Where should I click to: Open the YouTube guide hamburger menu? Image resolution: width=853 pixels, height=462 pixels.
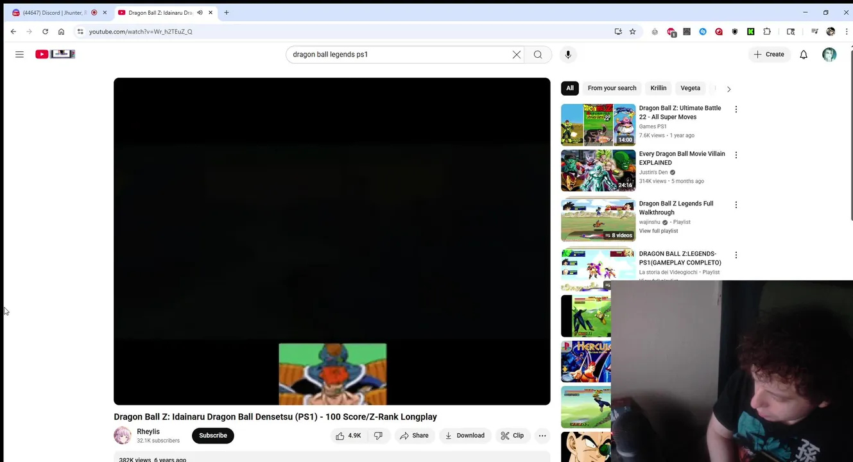pos(19,55)
